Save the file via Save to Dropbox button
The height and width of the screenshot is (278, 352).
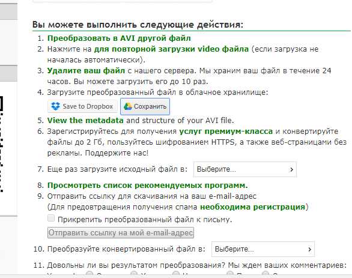coord(82,106)
